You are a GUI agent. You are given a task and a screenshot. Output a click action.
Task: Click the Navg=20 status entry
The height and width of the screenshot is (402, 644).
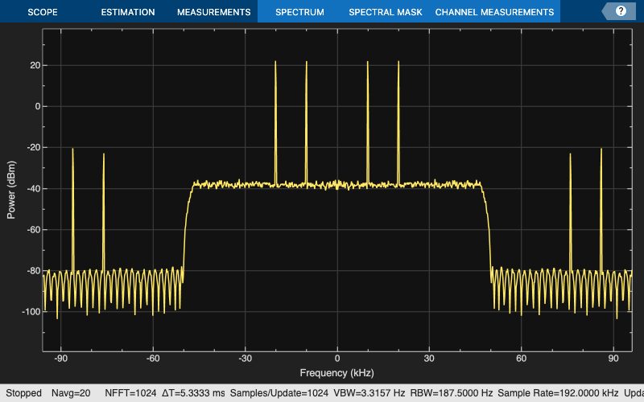(71, 393)
